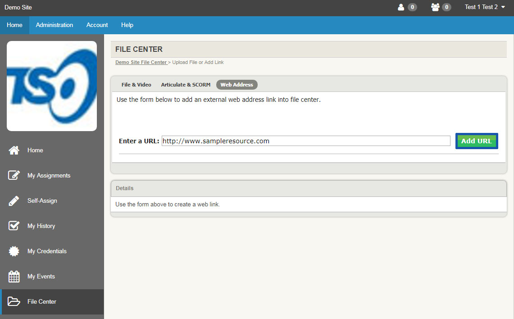Click inside the Enter a URL field

pos(306,141)
